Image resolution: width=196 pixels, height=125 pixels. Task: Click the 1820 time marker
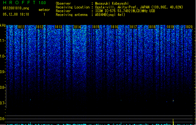pos(189,27)
